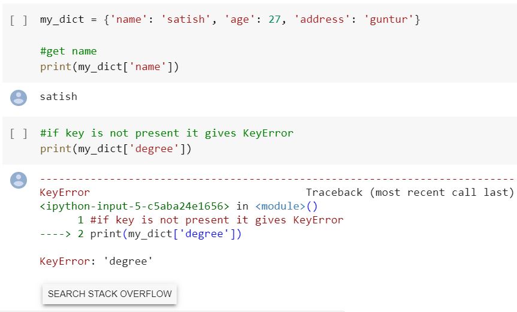Click the avatar icon beside the satish output
The width and height of the screenshot is (517, 312).
19,98
